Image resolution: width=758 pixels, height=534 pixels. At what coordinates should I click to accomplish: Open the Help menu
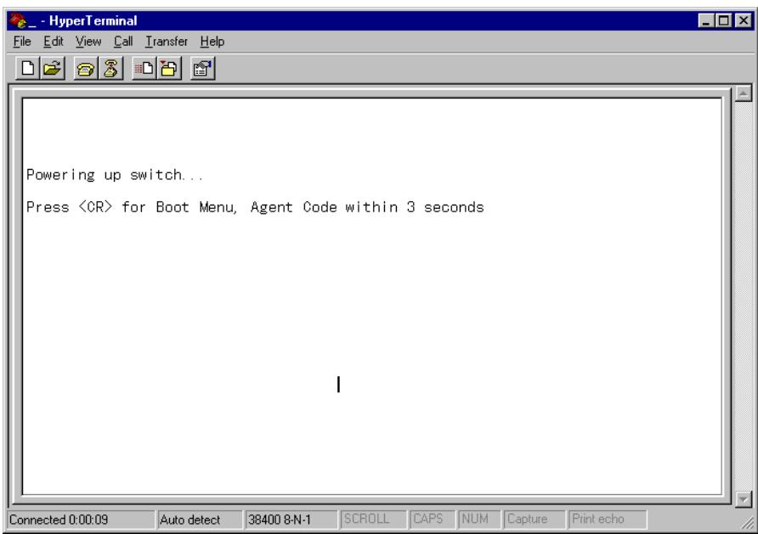(212, 42)
